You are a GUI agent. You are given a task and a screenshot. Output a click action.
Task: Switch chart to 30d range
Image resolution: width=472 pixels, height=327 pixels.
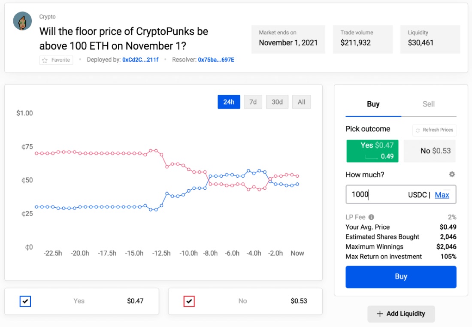(x=277, y=102)
